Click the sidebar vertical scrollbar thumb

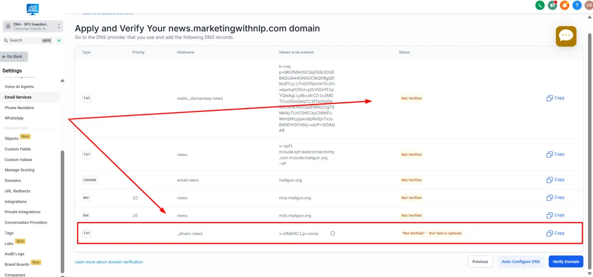tap(62, 211)
